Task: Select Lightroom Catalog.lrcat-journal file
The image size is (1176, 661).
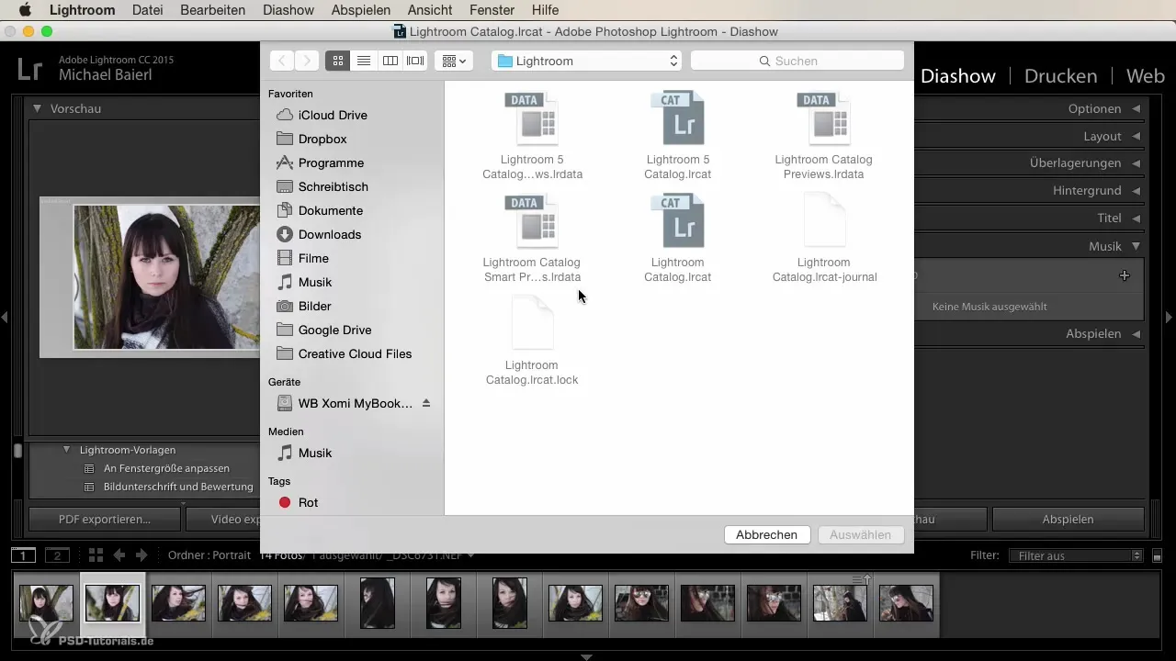Action: pyautogui.click(x=824, y=239)
